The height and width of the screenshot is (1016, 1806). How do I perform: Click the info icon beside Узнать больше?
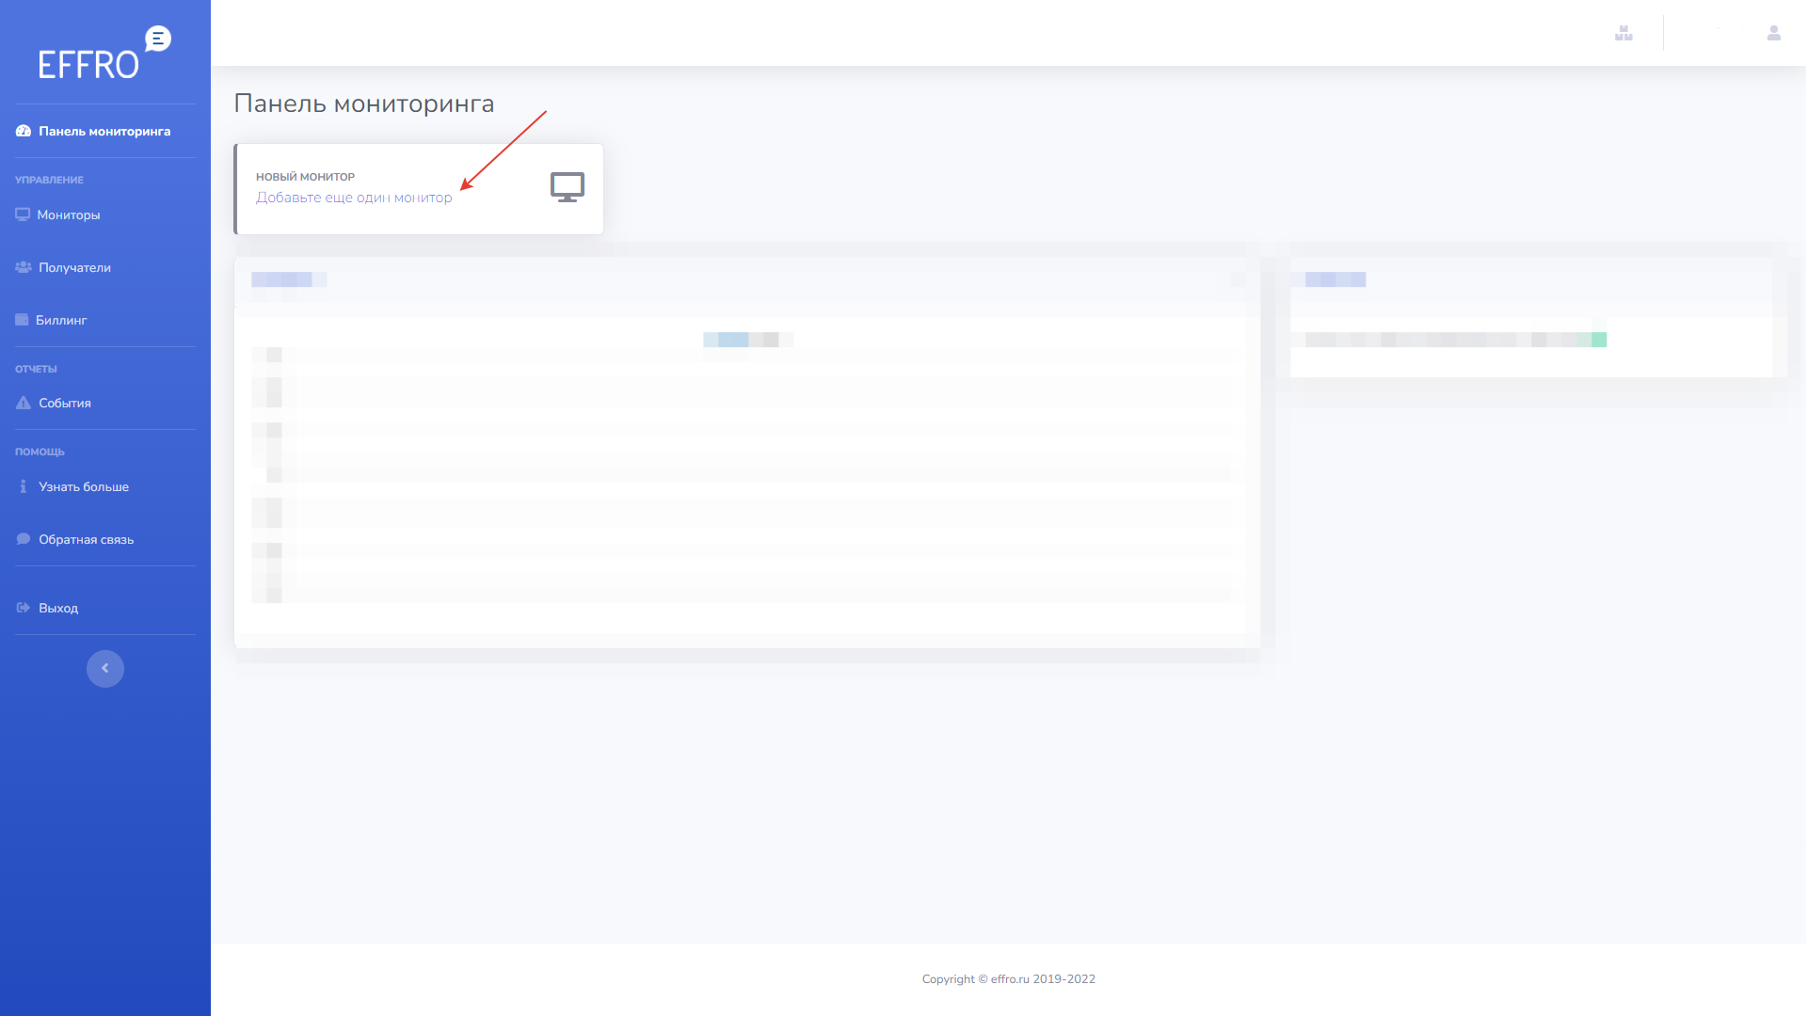24,487
